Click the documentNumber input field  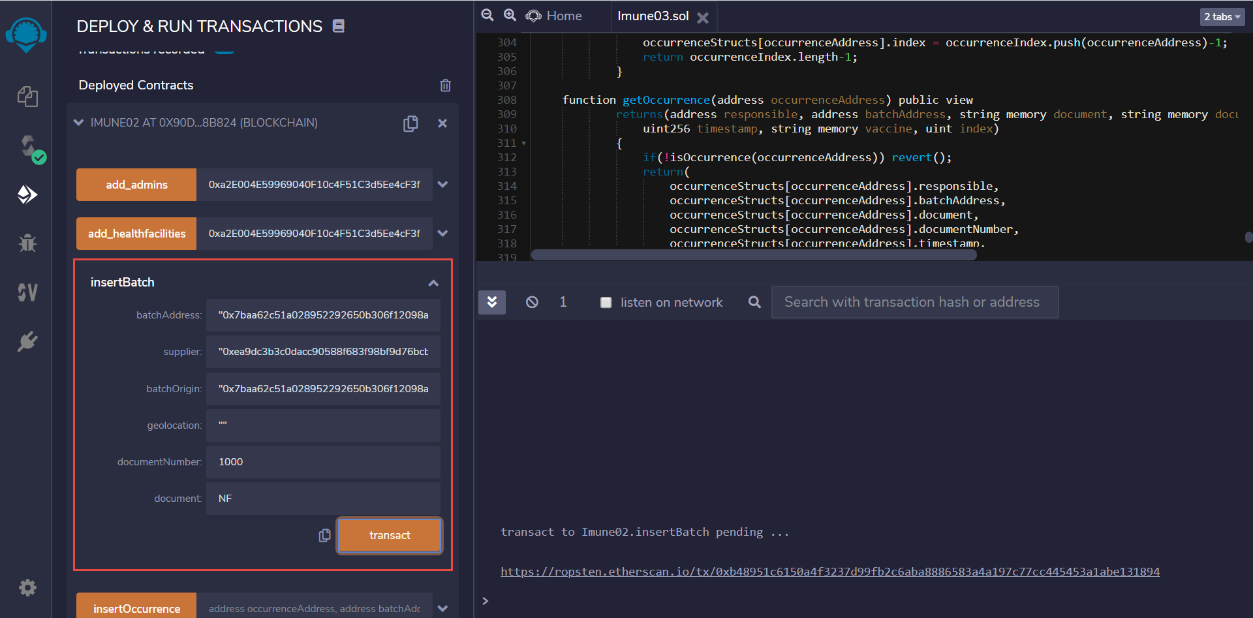pos(323,462)
